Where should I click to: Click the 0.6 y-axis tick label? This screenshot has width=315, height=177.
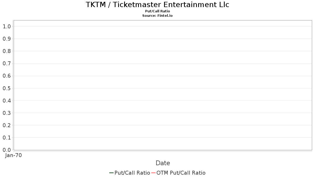tap(7, 76)
